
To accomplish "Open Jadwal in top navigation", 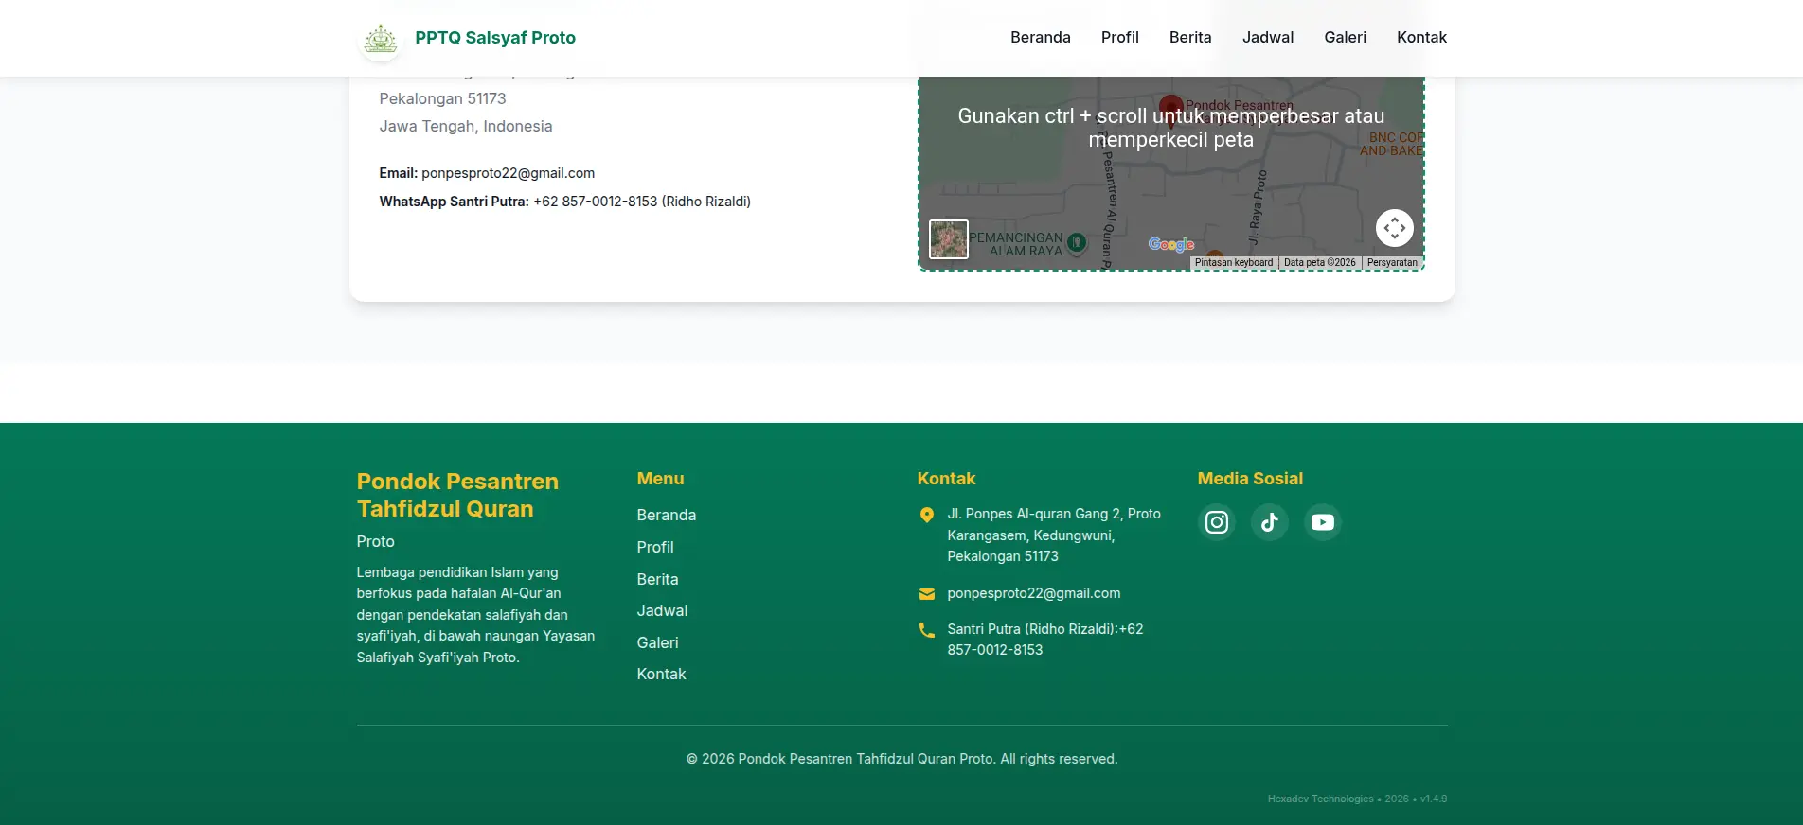I will 1268,38.
